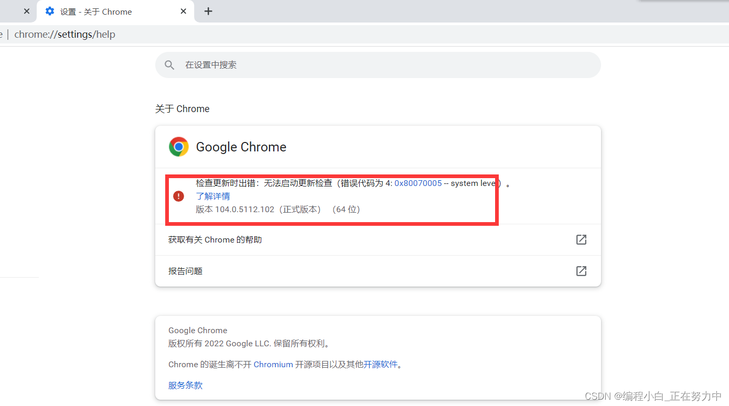The height and width of the screenshot is (406, 729).
Task: Open error code 0x80070005 link
Action: (x=418, y=183)
